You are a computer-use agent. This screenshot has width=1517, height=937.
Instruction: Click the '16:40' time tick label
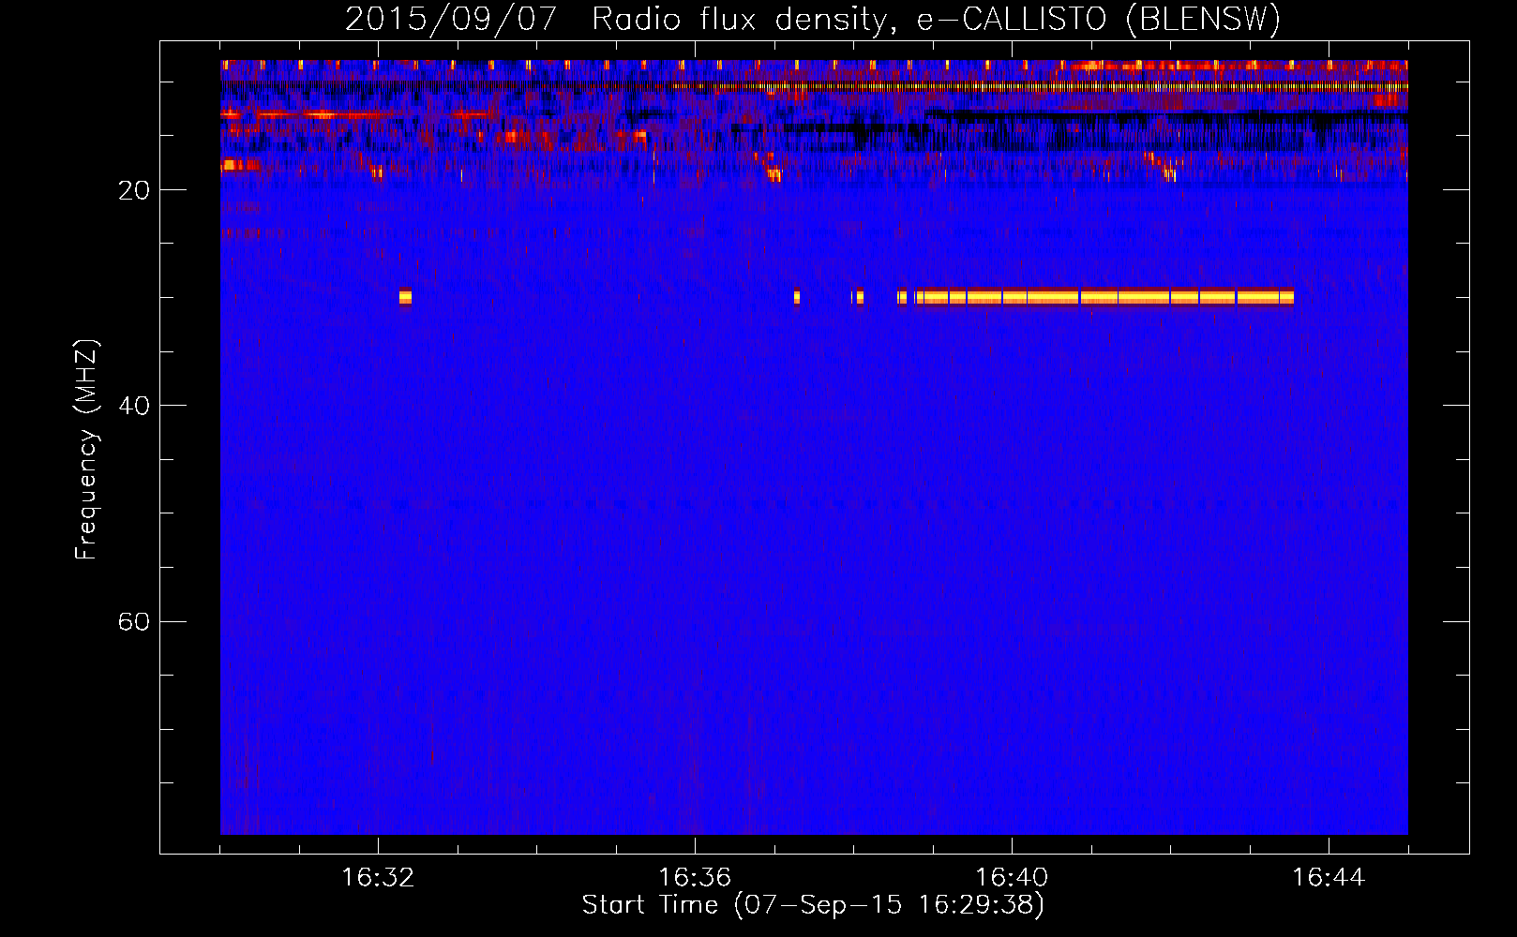coord(1012,877)
